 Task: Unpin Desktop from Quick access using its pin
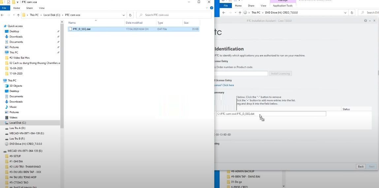[x=58, y=31]
